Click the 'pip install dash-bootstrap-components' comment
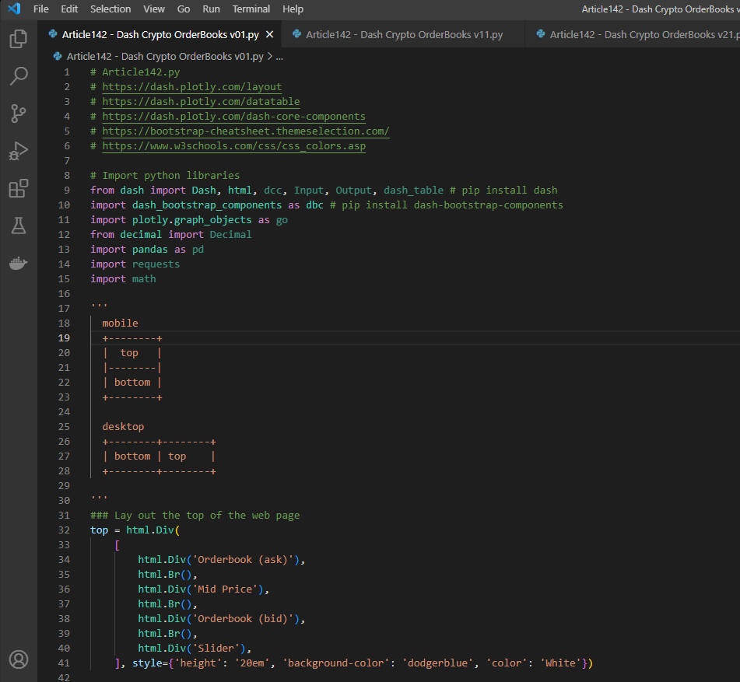Screen dimensions: 740x682 point(447,205)
